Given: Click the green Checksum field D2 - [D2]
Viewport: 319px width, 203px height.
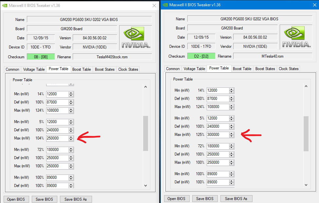Looking at the screenshot, I should pyautogui.click(x=201, y=56).
